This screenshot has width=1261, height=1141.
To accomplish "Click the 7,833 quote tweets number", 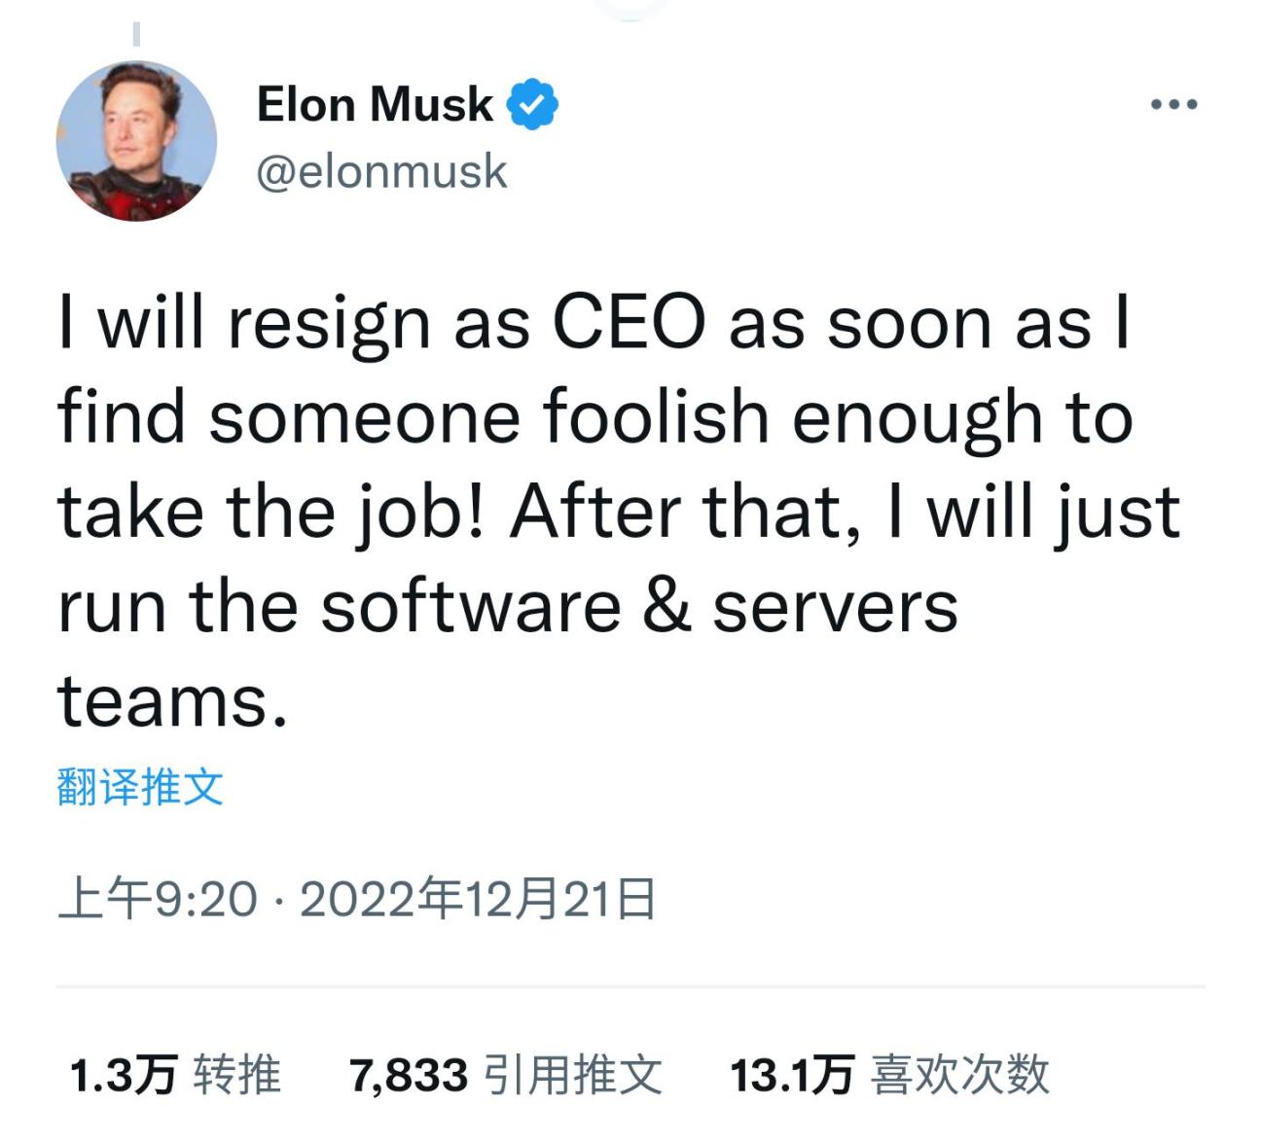I will tap(409, 1076).
